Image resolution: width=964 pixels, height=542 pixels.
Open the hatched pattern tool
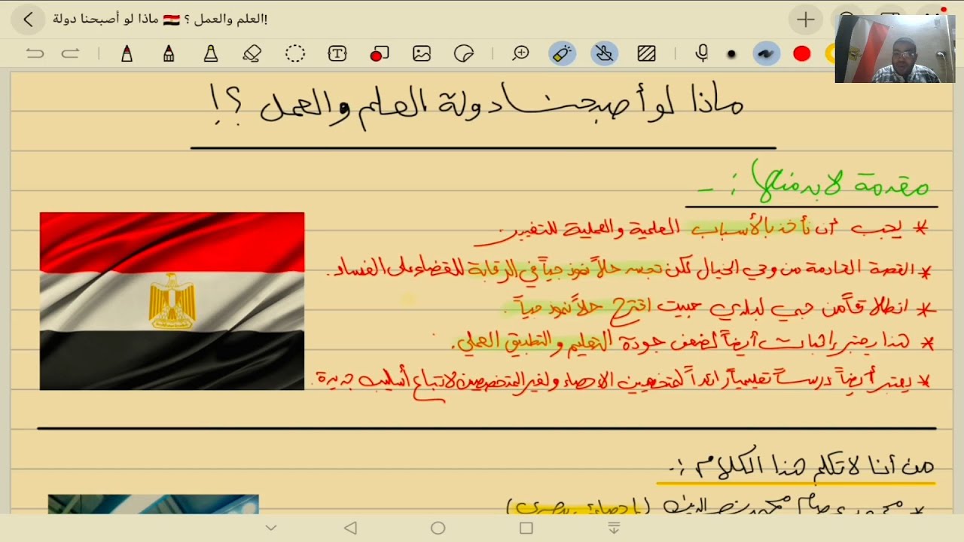pyautogui.click(x=646, y=53)
